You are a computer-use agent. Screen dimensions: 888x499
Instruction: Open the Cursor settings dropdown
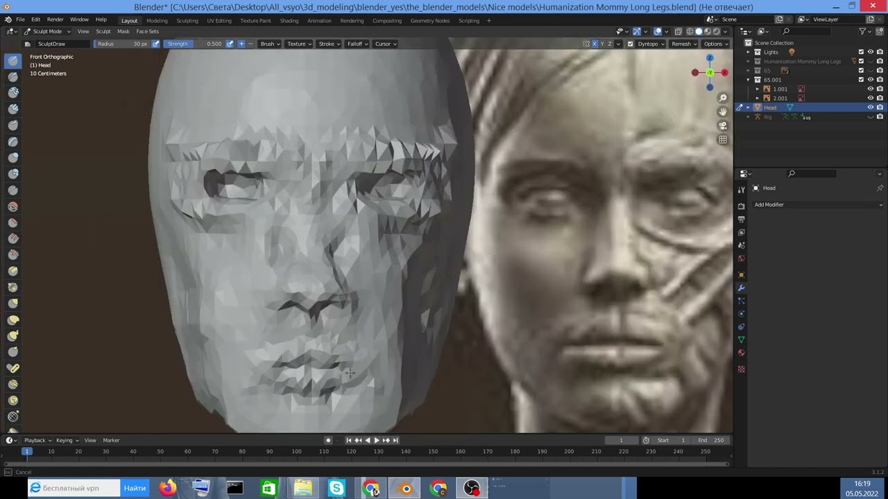[385, 44]
